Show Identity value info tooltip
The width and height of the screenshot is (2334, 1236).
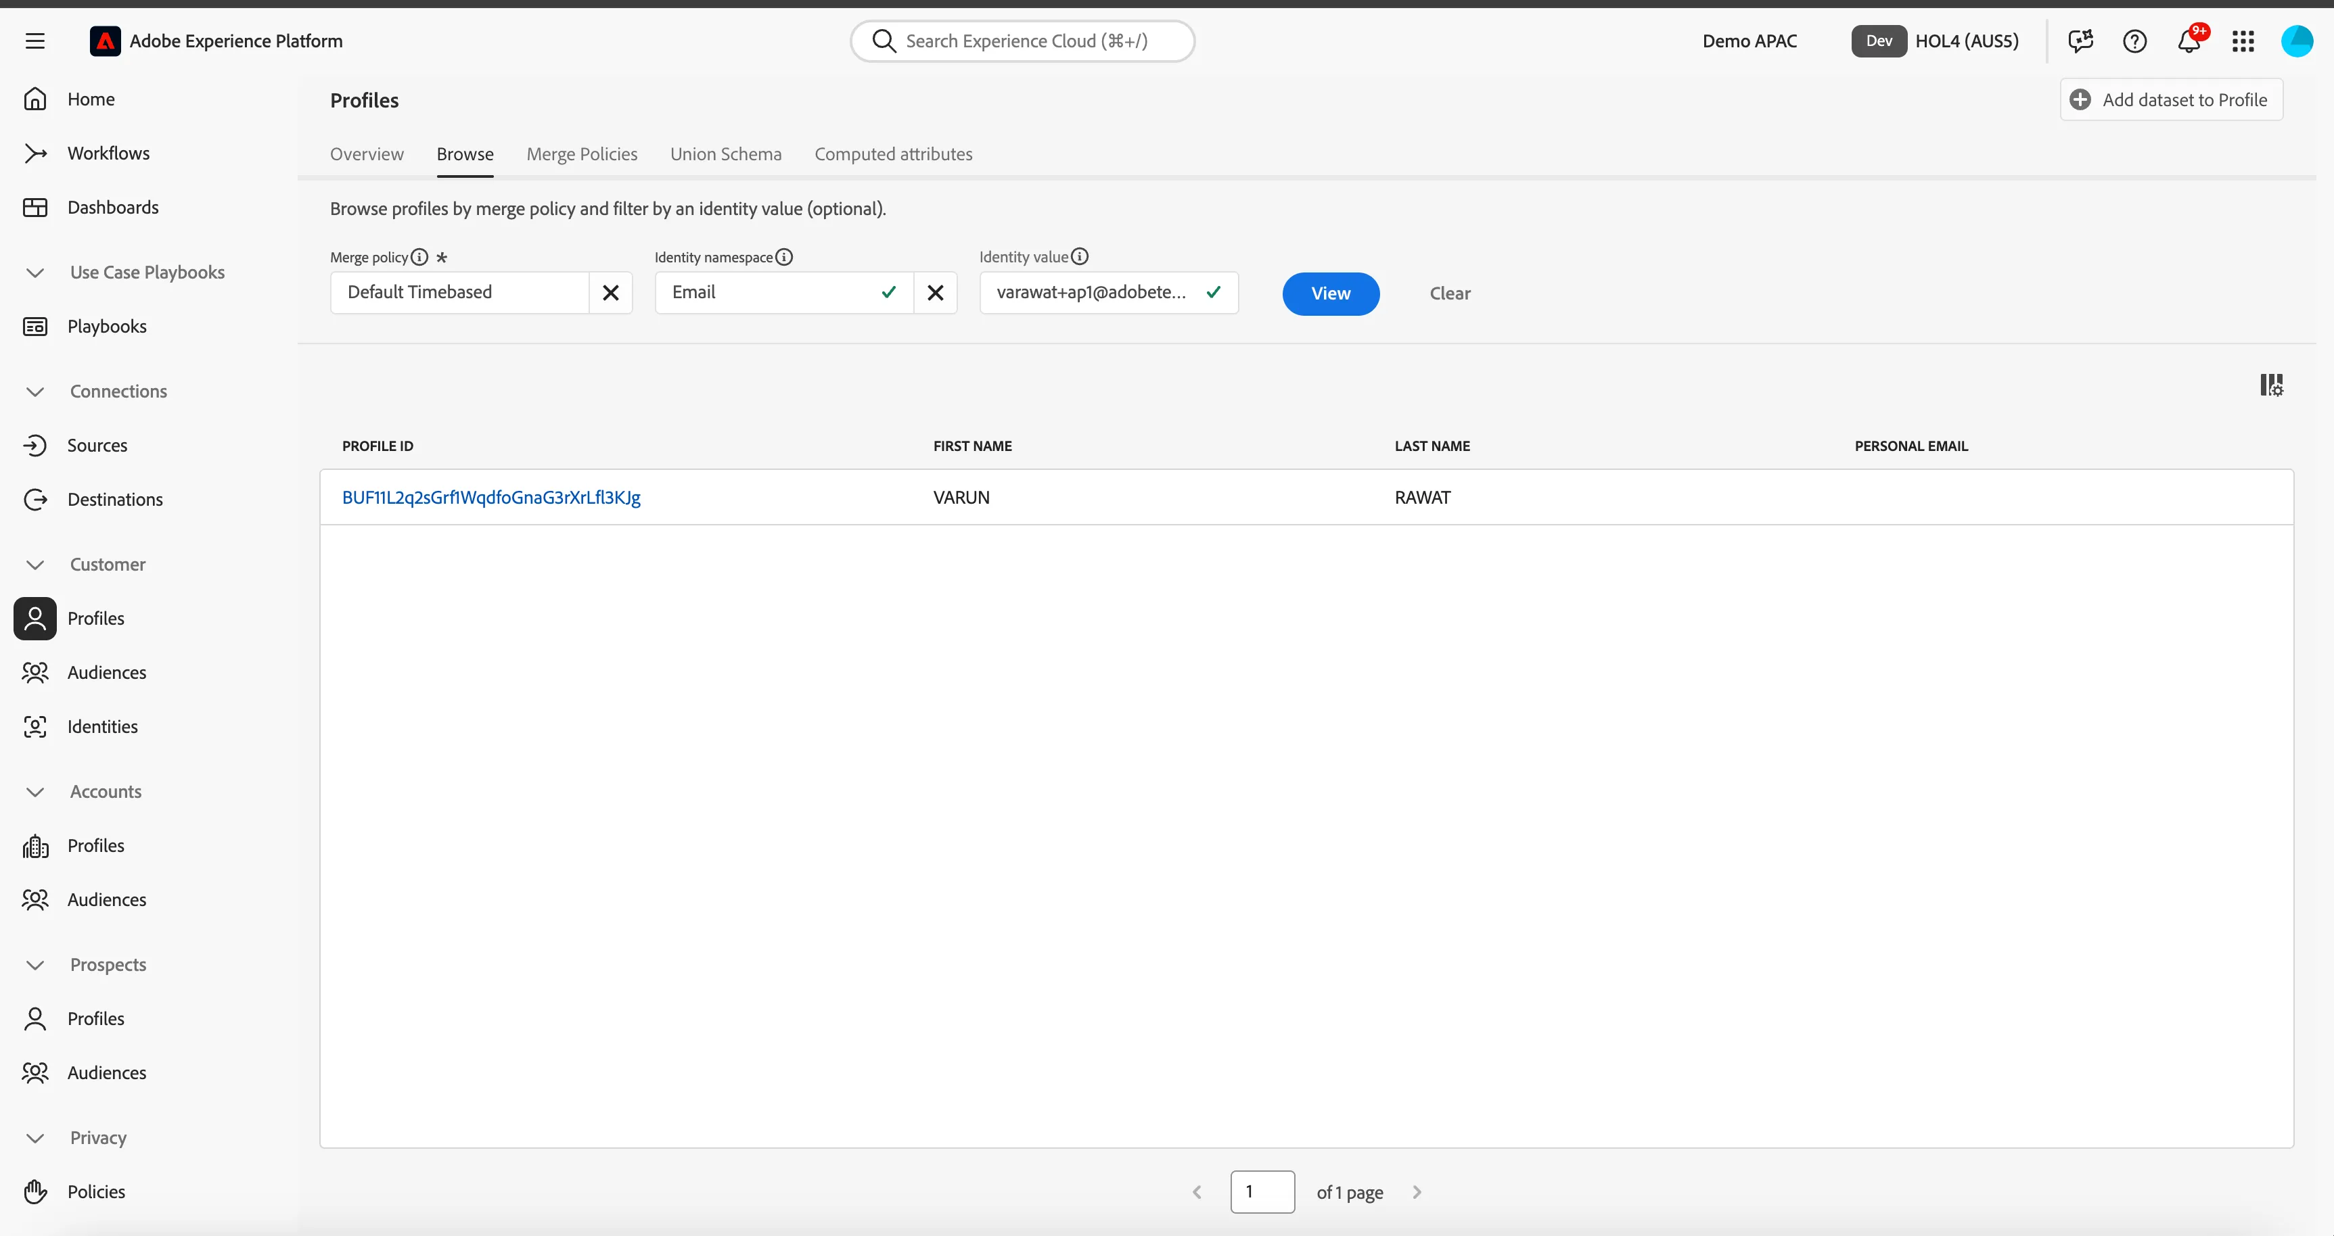pos(1080,257)
